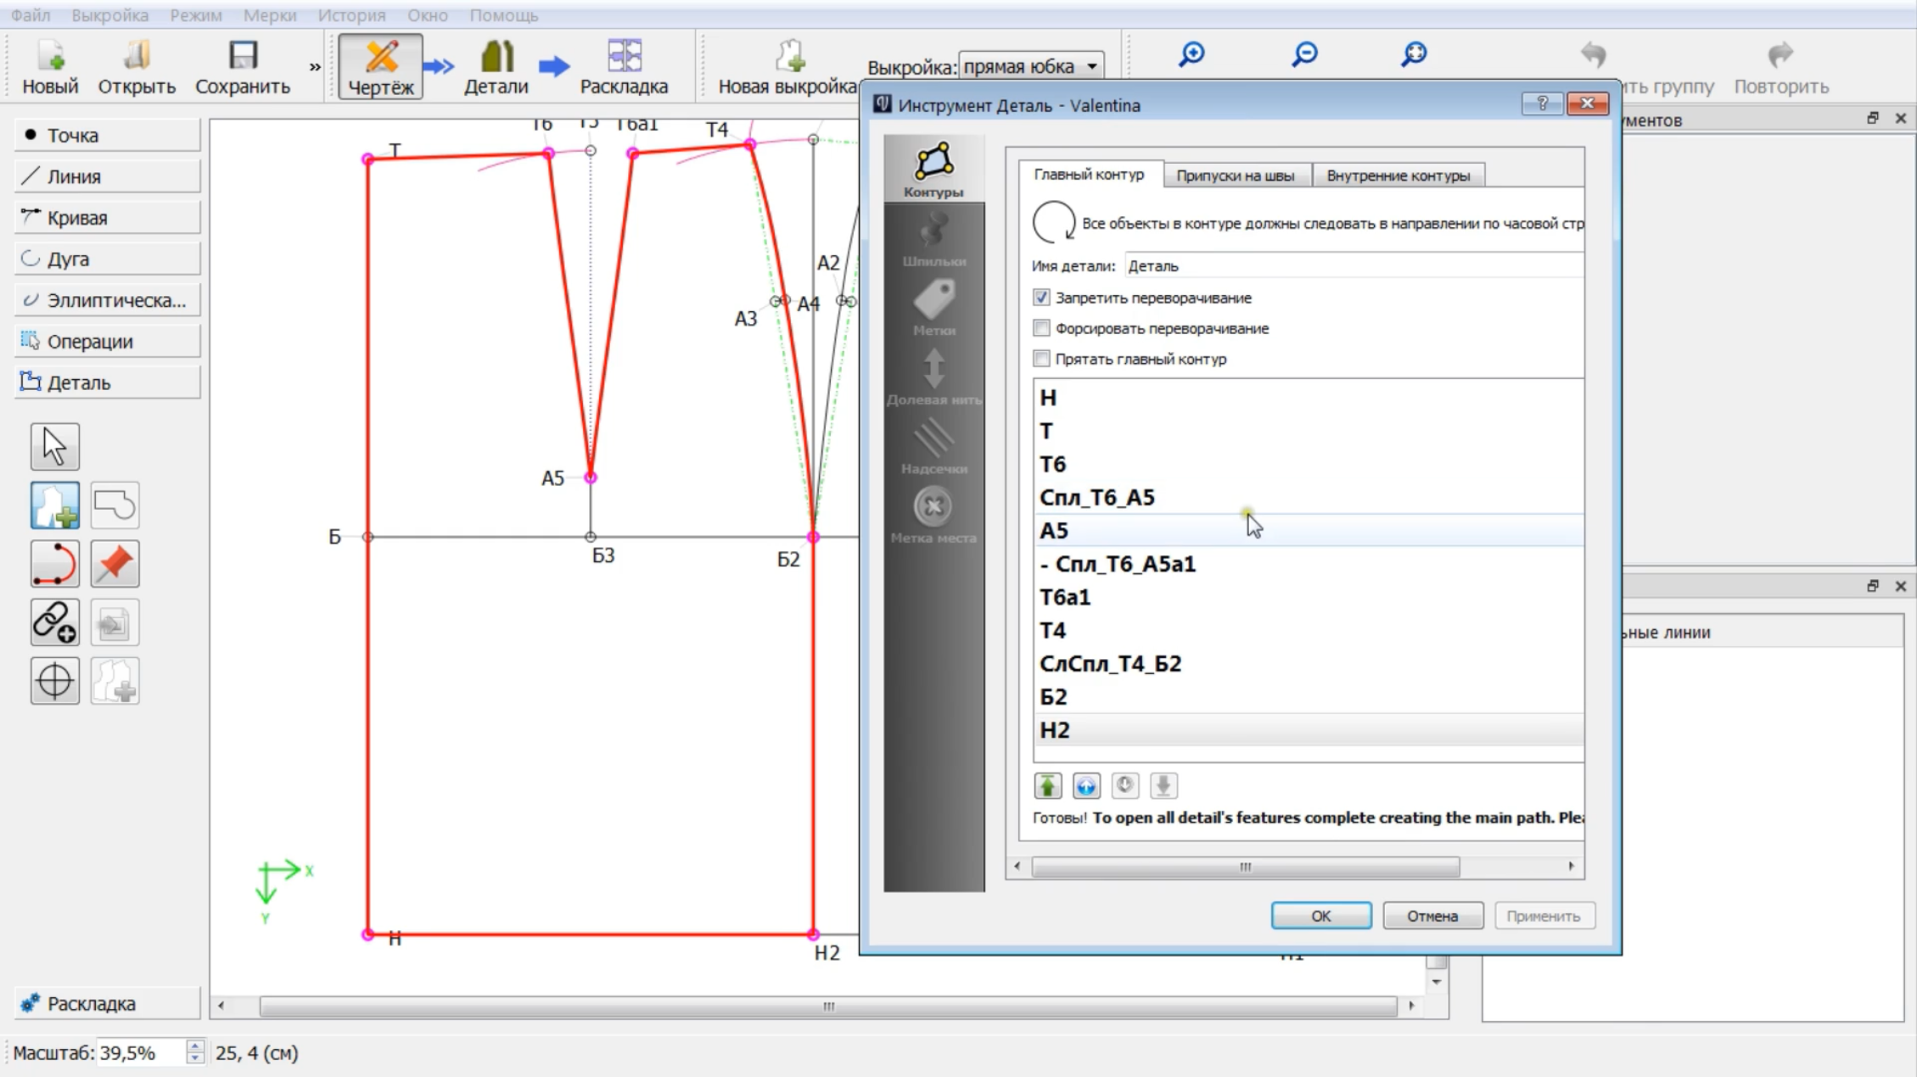Click the OK button in dialog
The image size is (1917, 1077).
click(1320, 916)
